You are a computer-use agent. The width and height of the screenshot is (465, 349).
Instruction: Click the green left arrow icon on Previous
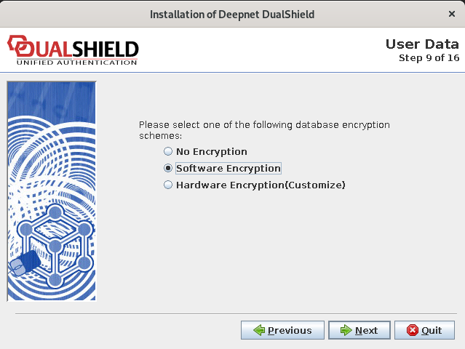coord(259,330)
